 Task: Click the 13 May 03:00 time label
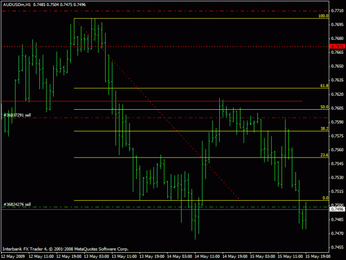coord(96,257)
